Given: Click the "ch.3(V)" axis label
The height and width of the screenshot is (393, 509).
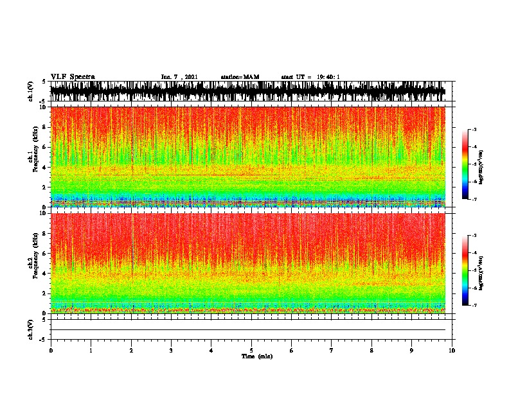Looking at the screenshot, I should (31, 329).
